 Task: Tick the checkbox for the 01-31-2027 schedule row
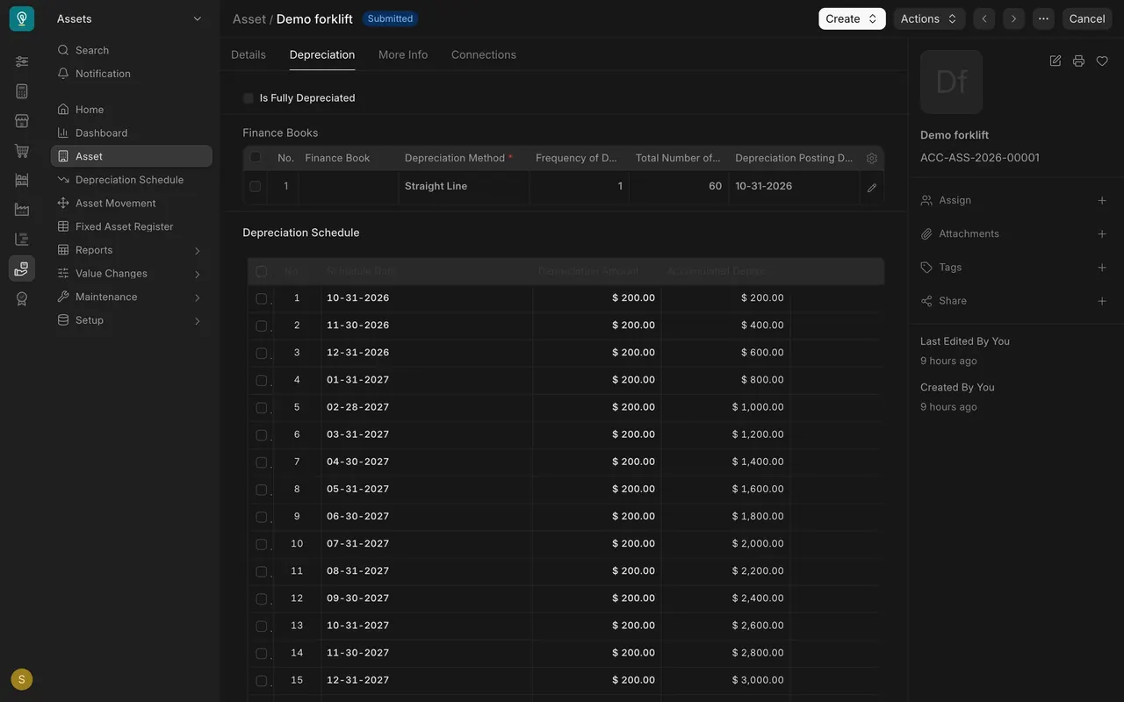tap(261, 380)
